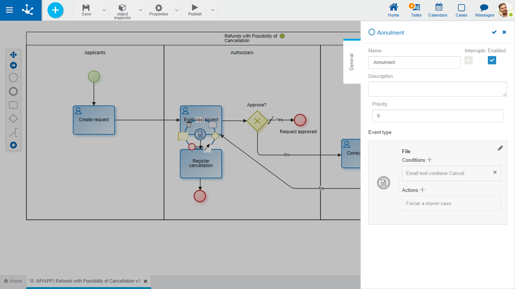Expand the Properties dropdown arrow
Viewport: 515px width, 289px height.
pyautogui.click(x=176, y=10)
